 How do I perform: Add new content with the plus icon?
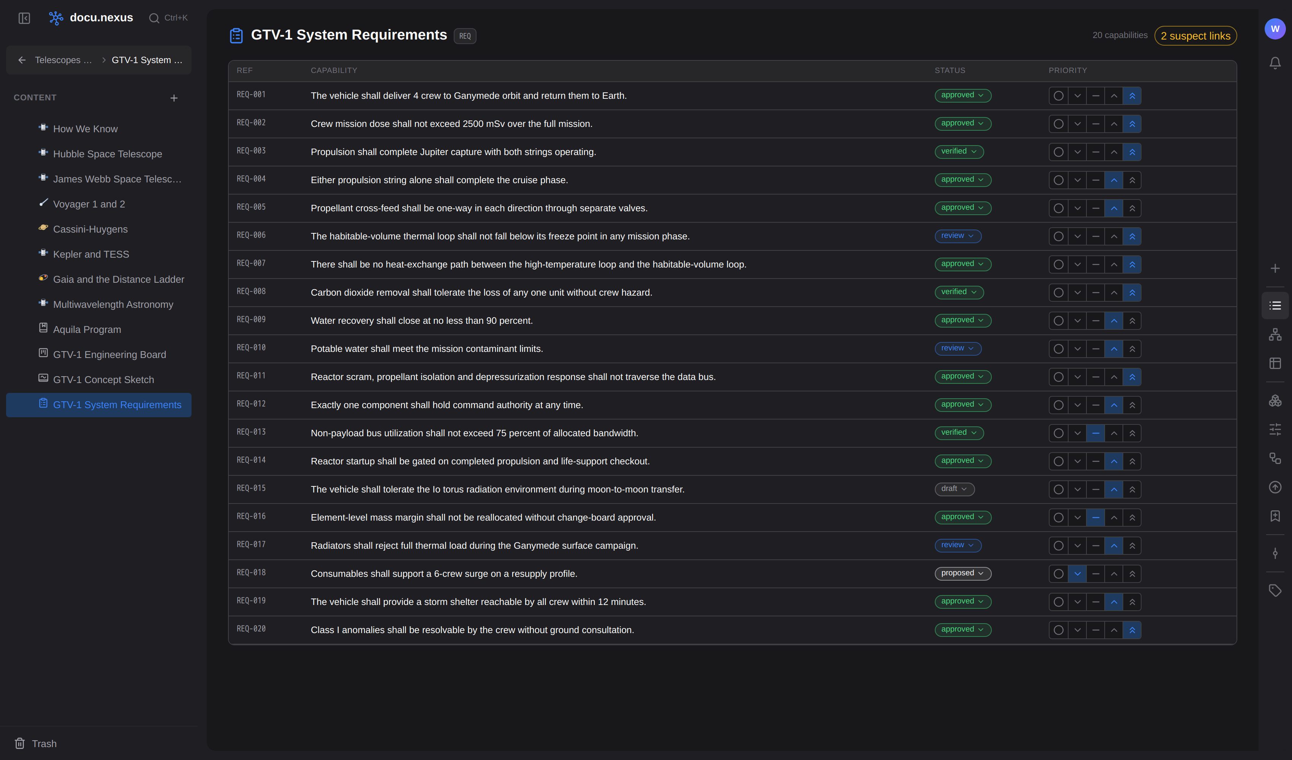[x=174, y=98]
